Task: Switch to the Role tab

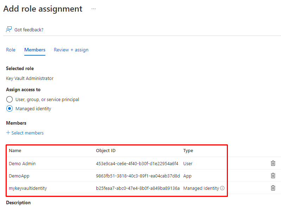Action: point(11,50)
